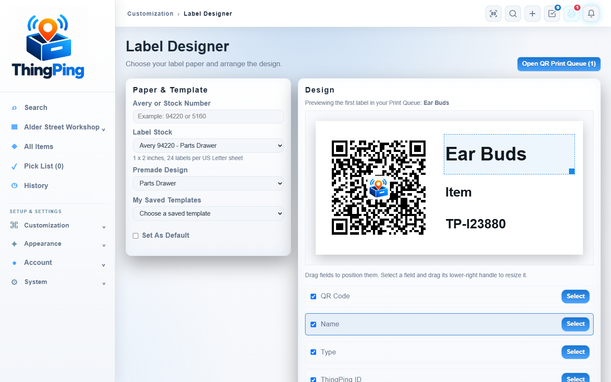Click Select button for QR Code
The image size is (611, 382).
[575, 296]
